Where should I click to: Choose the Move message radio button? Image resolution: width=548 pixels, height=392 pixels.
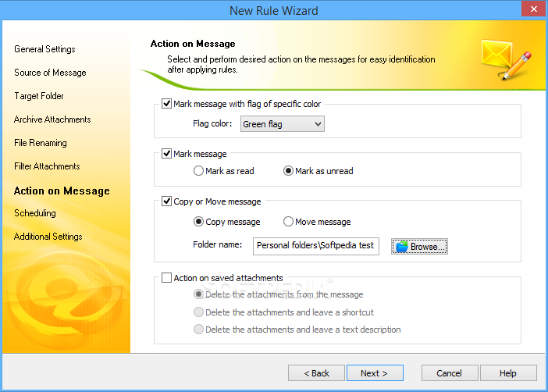(288, 222)
